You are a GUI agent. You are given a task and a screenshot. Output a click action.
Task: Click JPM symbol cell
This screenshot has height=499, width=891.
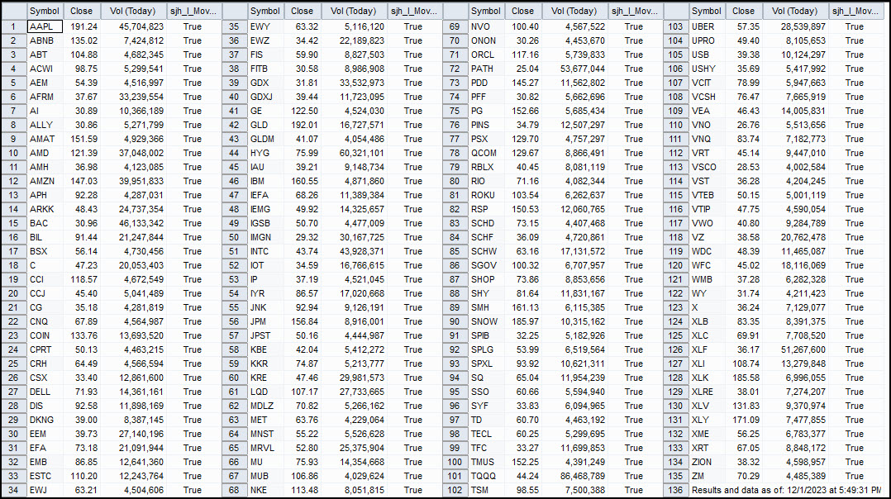tap(264, 321)
